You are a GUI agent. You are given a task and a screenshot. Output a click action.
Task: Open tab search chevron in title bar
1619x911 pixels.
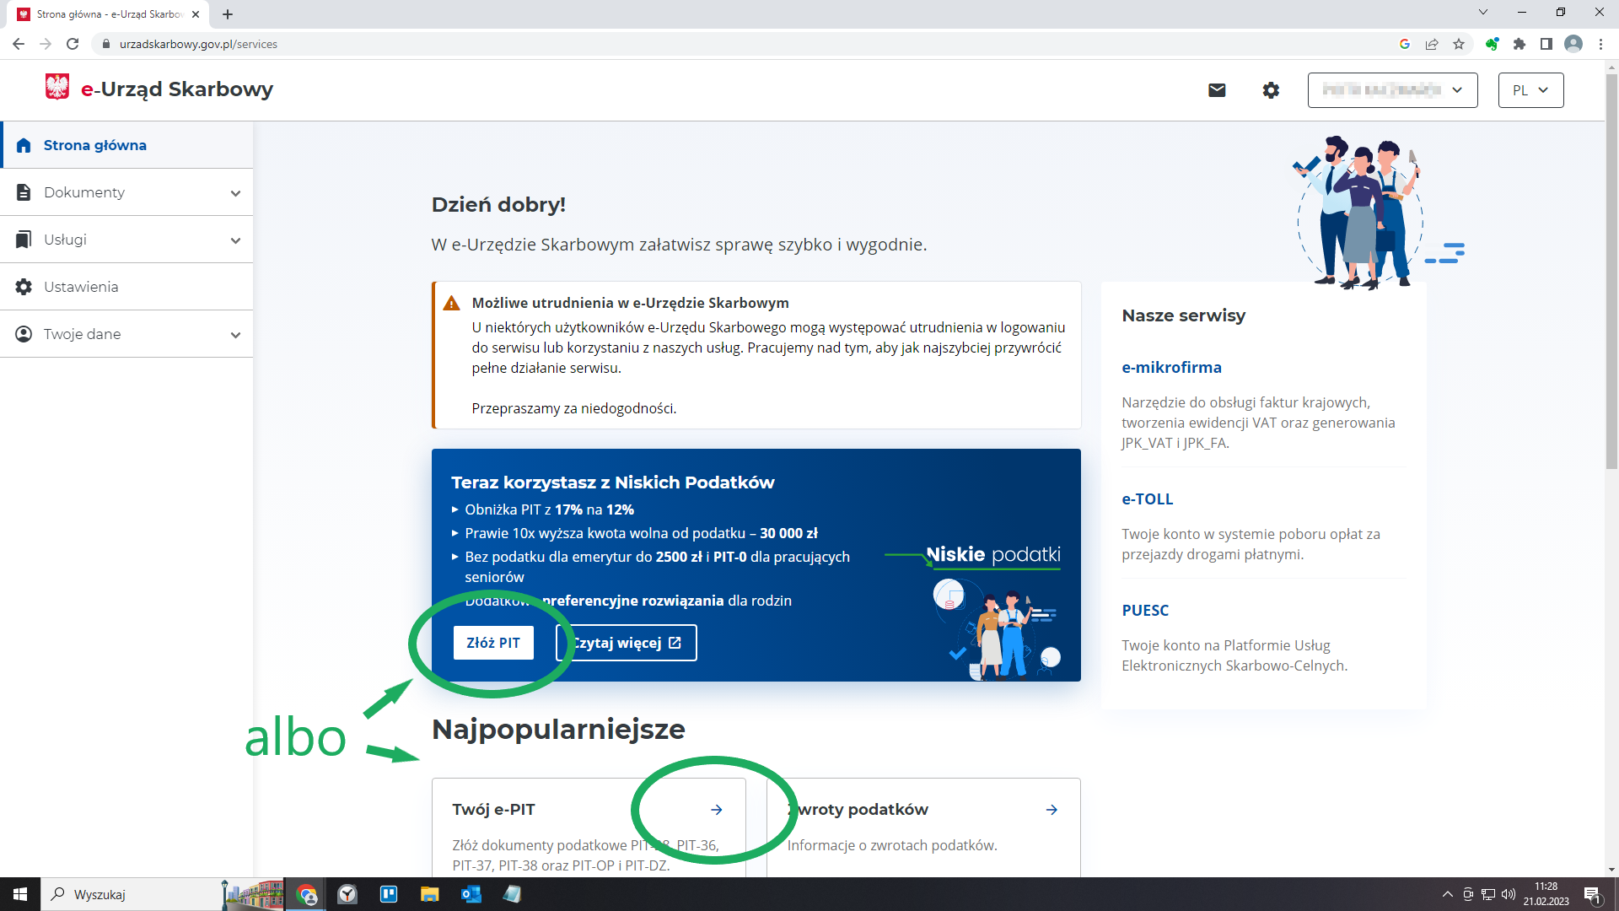1483,13
